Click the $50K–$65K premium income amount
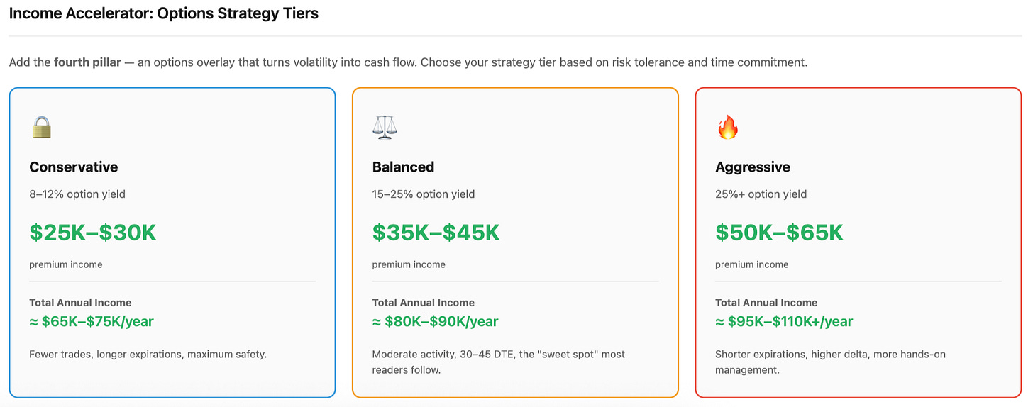 pyautogui.click(x=779, y=233)
